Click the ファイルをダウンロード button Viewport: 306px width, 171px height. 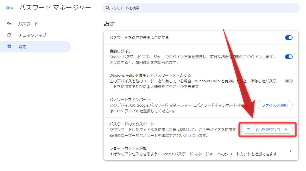tap(267, 130)
